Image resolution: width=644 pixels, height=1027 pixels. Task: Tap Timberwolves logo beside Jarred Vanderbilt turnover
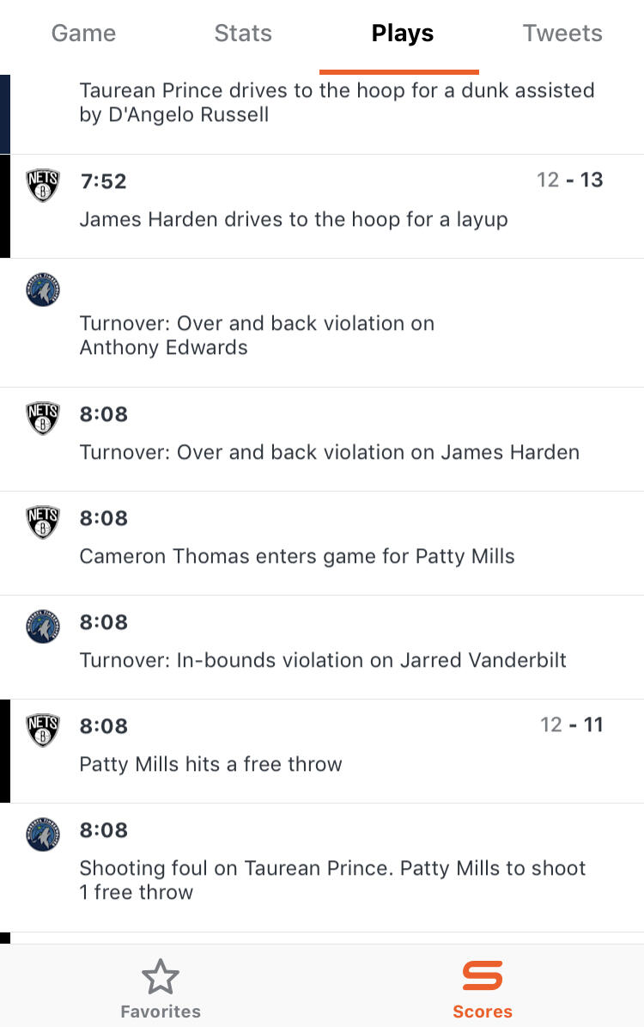(x=43, y=627)
